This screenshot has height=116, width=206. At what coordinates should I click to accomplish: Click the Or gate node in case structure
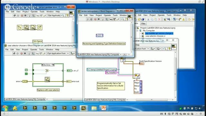tap(47, 71)
